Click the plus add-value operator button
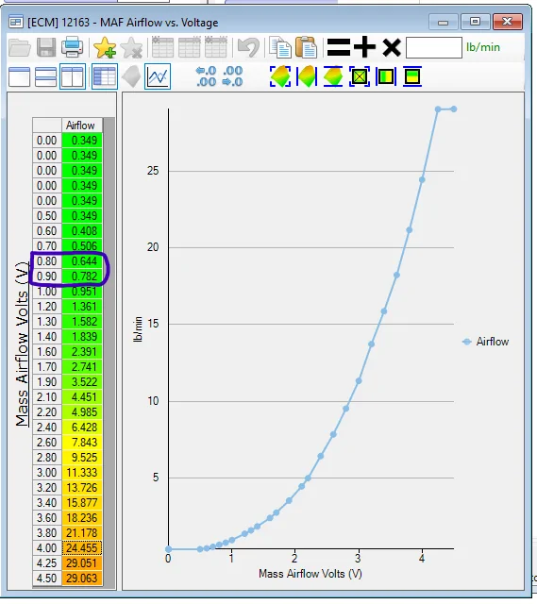This screenshot has height=604, width=537. coord(365,48)
